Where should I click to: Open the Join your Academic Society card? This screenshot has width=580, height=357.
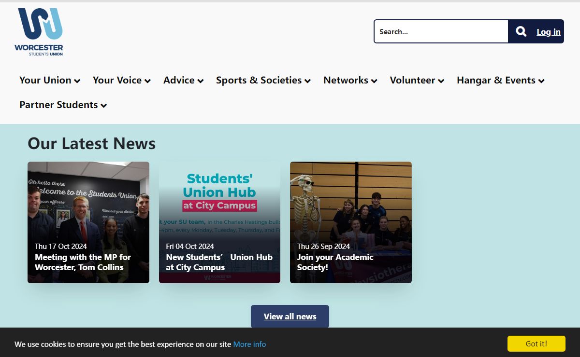tap(351, 222)
